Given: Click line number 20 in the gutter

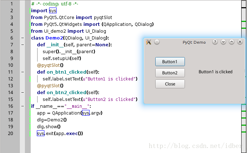Looking at the screenshot, I should pyautogui.click(x=10, y=133).
